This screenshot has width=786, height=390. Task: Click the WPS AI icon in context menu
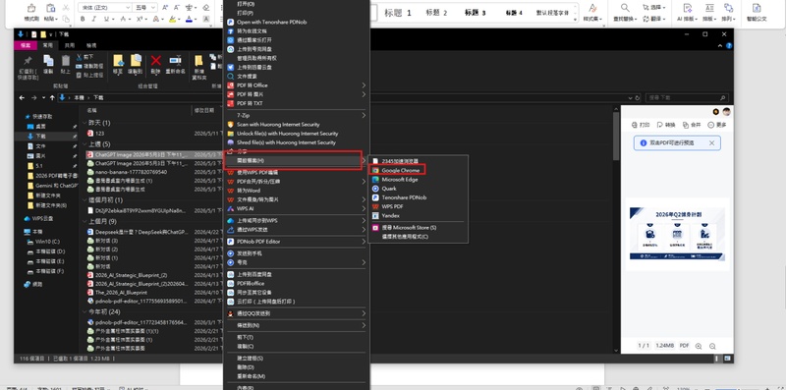231,208
